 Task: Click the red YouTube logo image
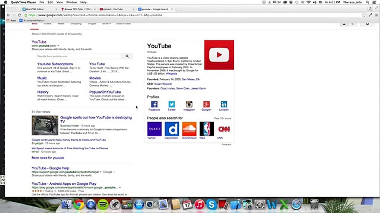[x=219, y=55]
